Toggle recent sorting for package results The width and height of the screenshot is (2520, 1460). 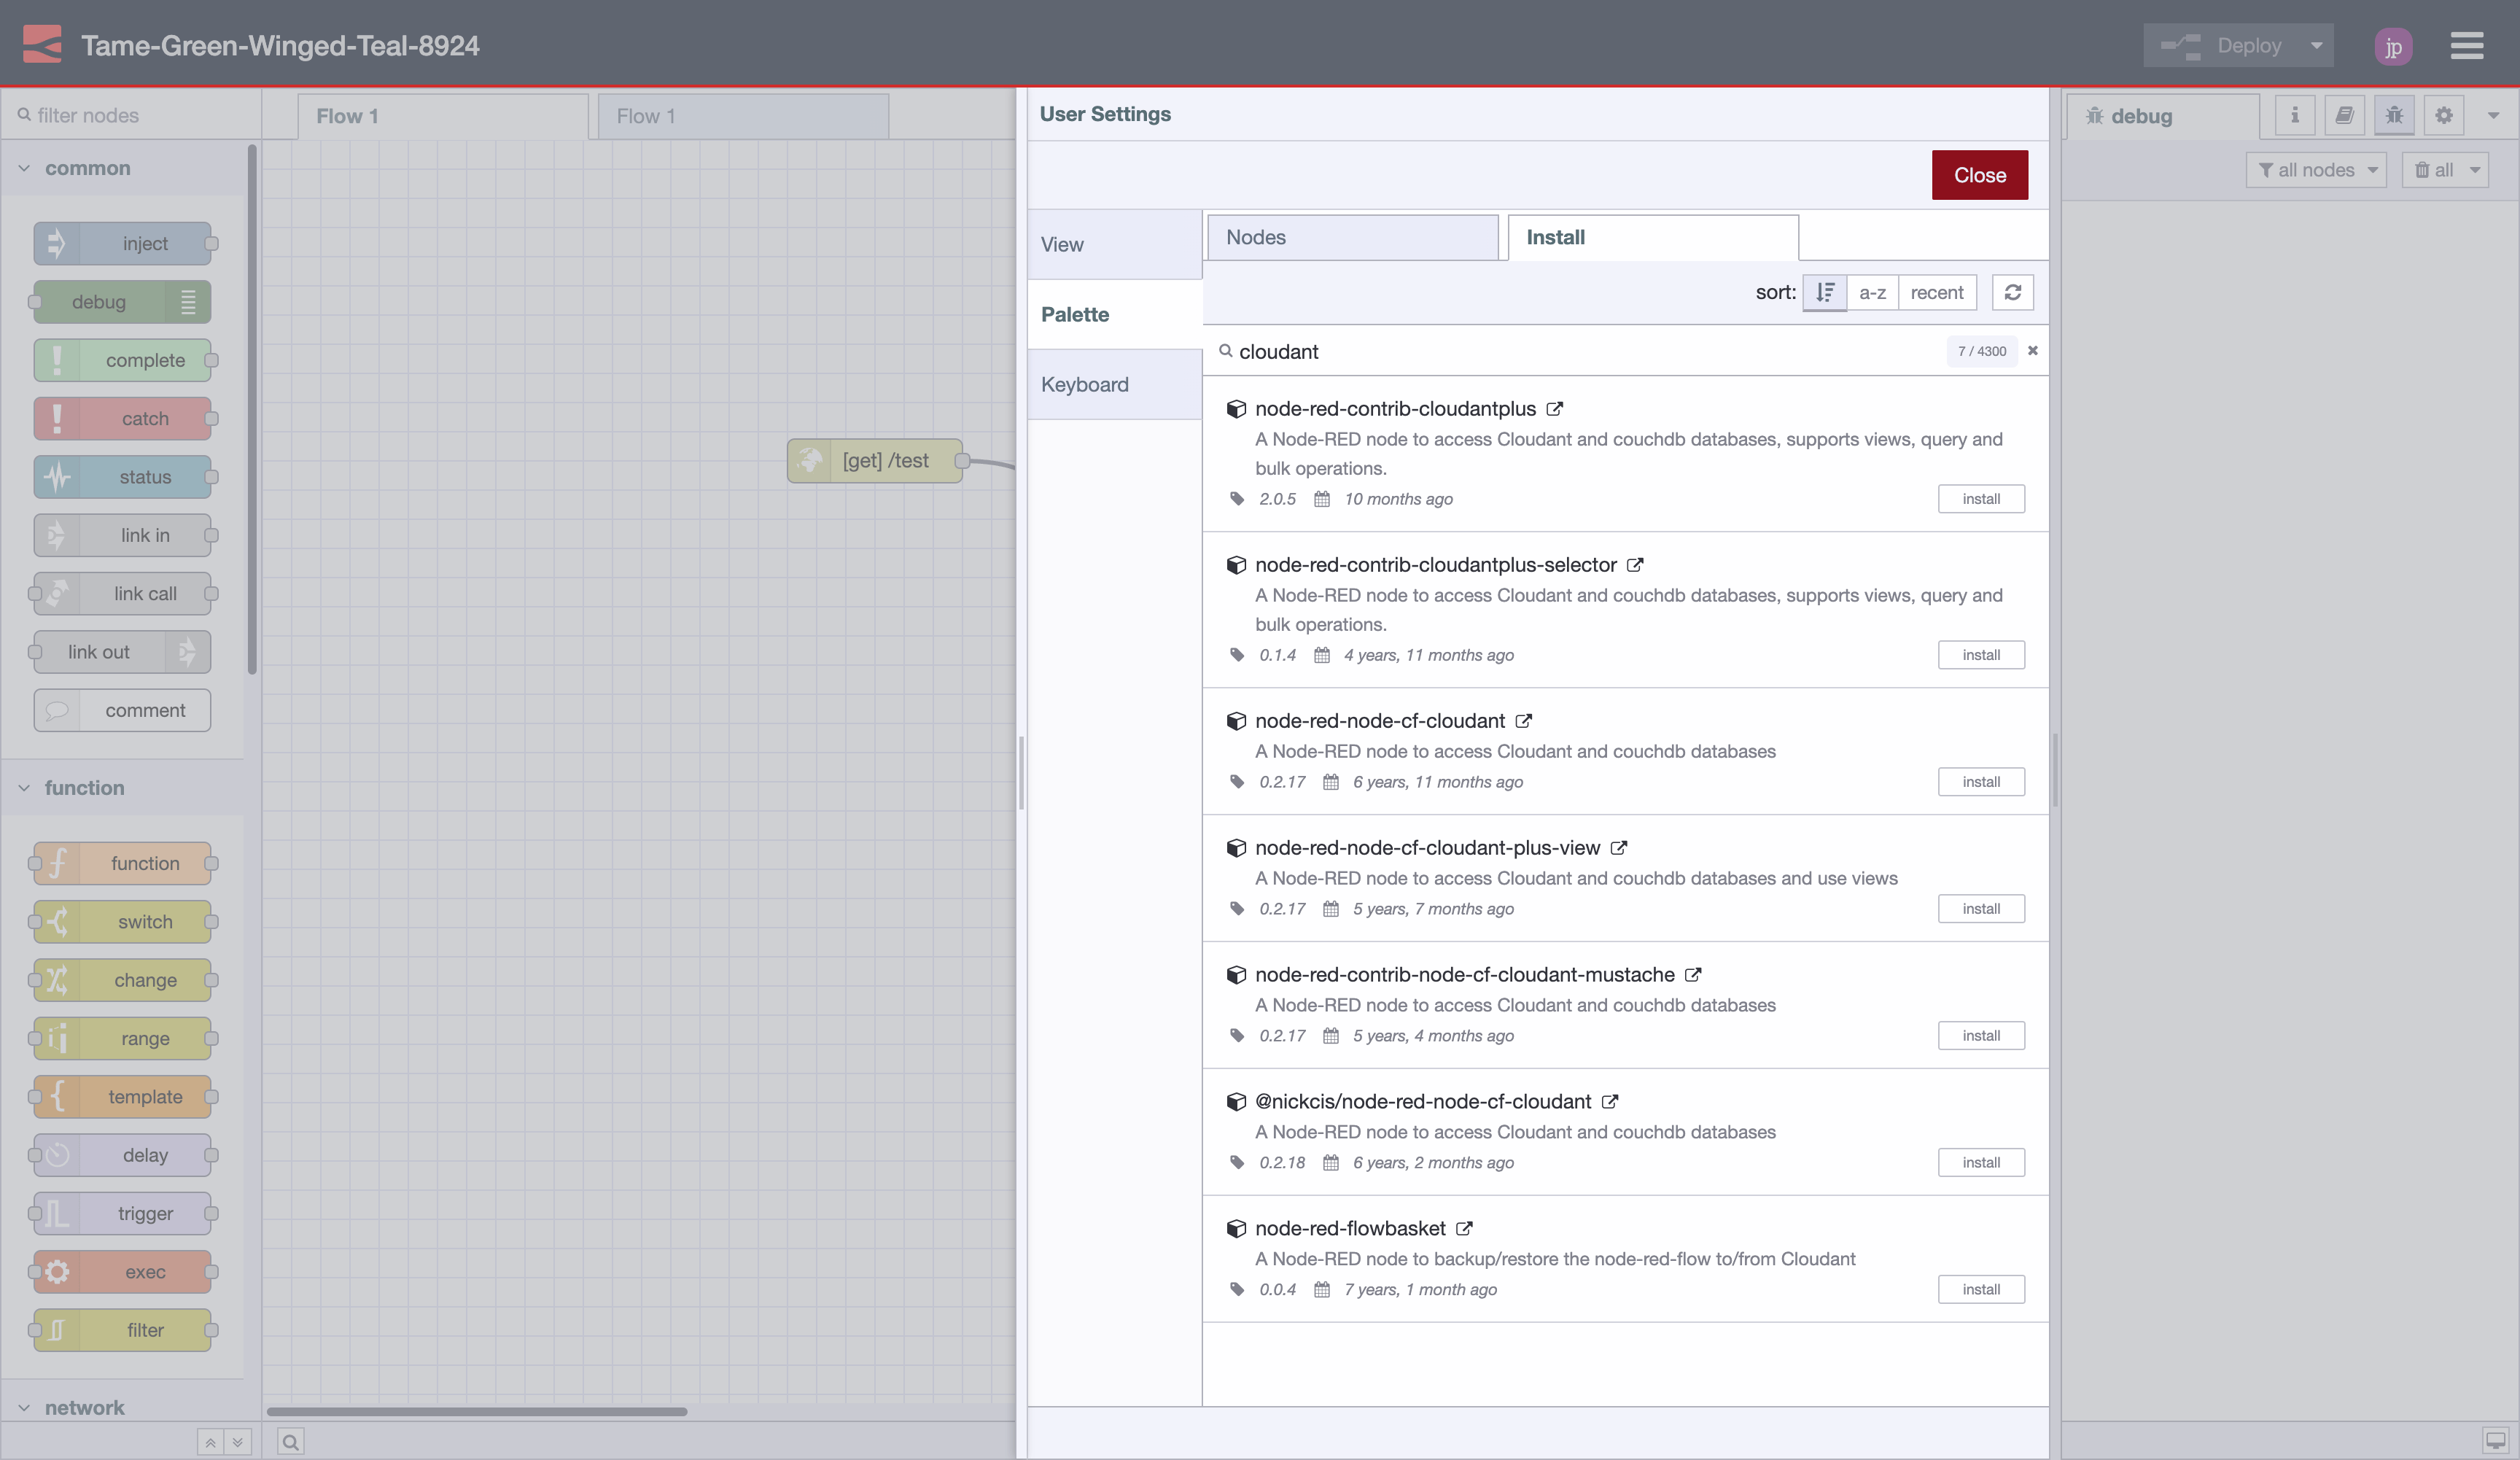coord(1936,292)
